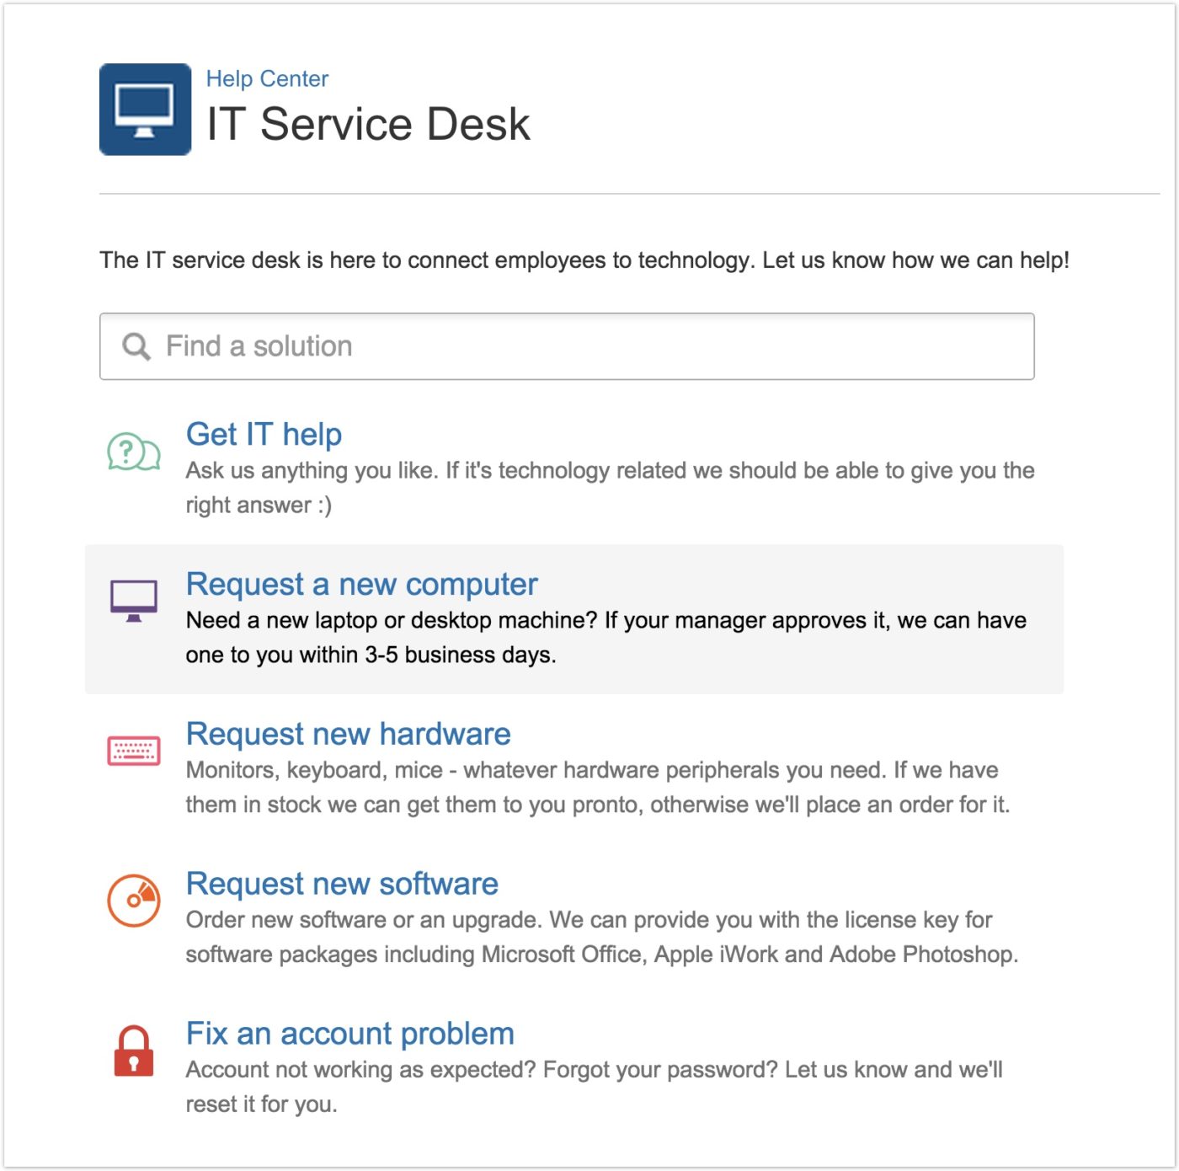Open Fix an account problem
This screenshot has width=1179, height=1171.
point(349,1033)
